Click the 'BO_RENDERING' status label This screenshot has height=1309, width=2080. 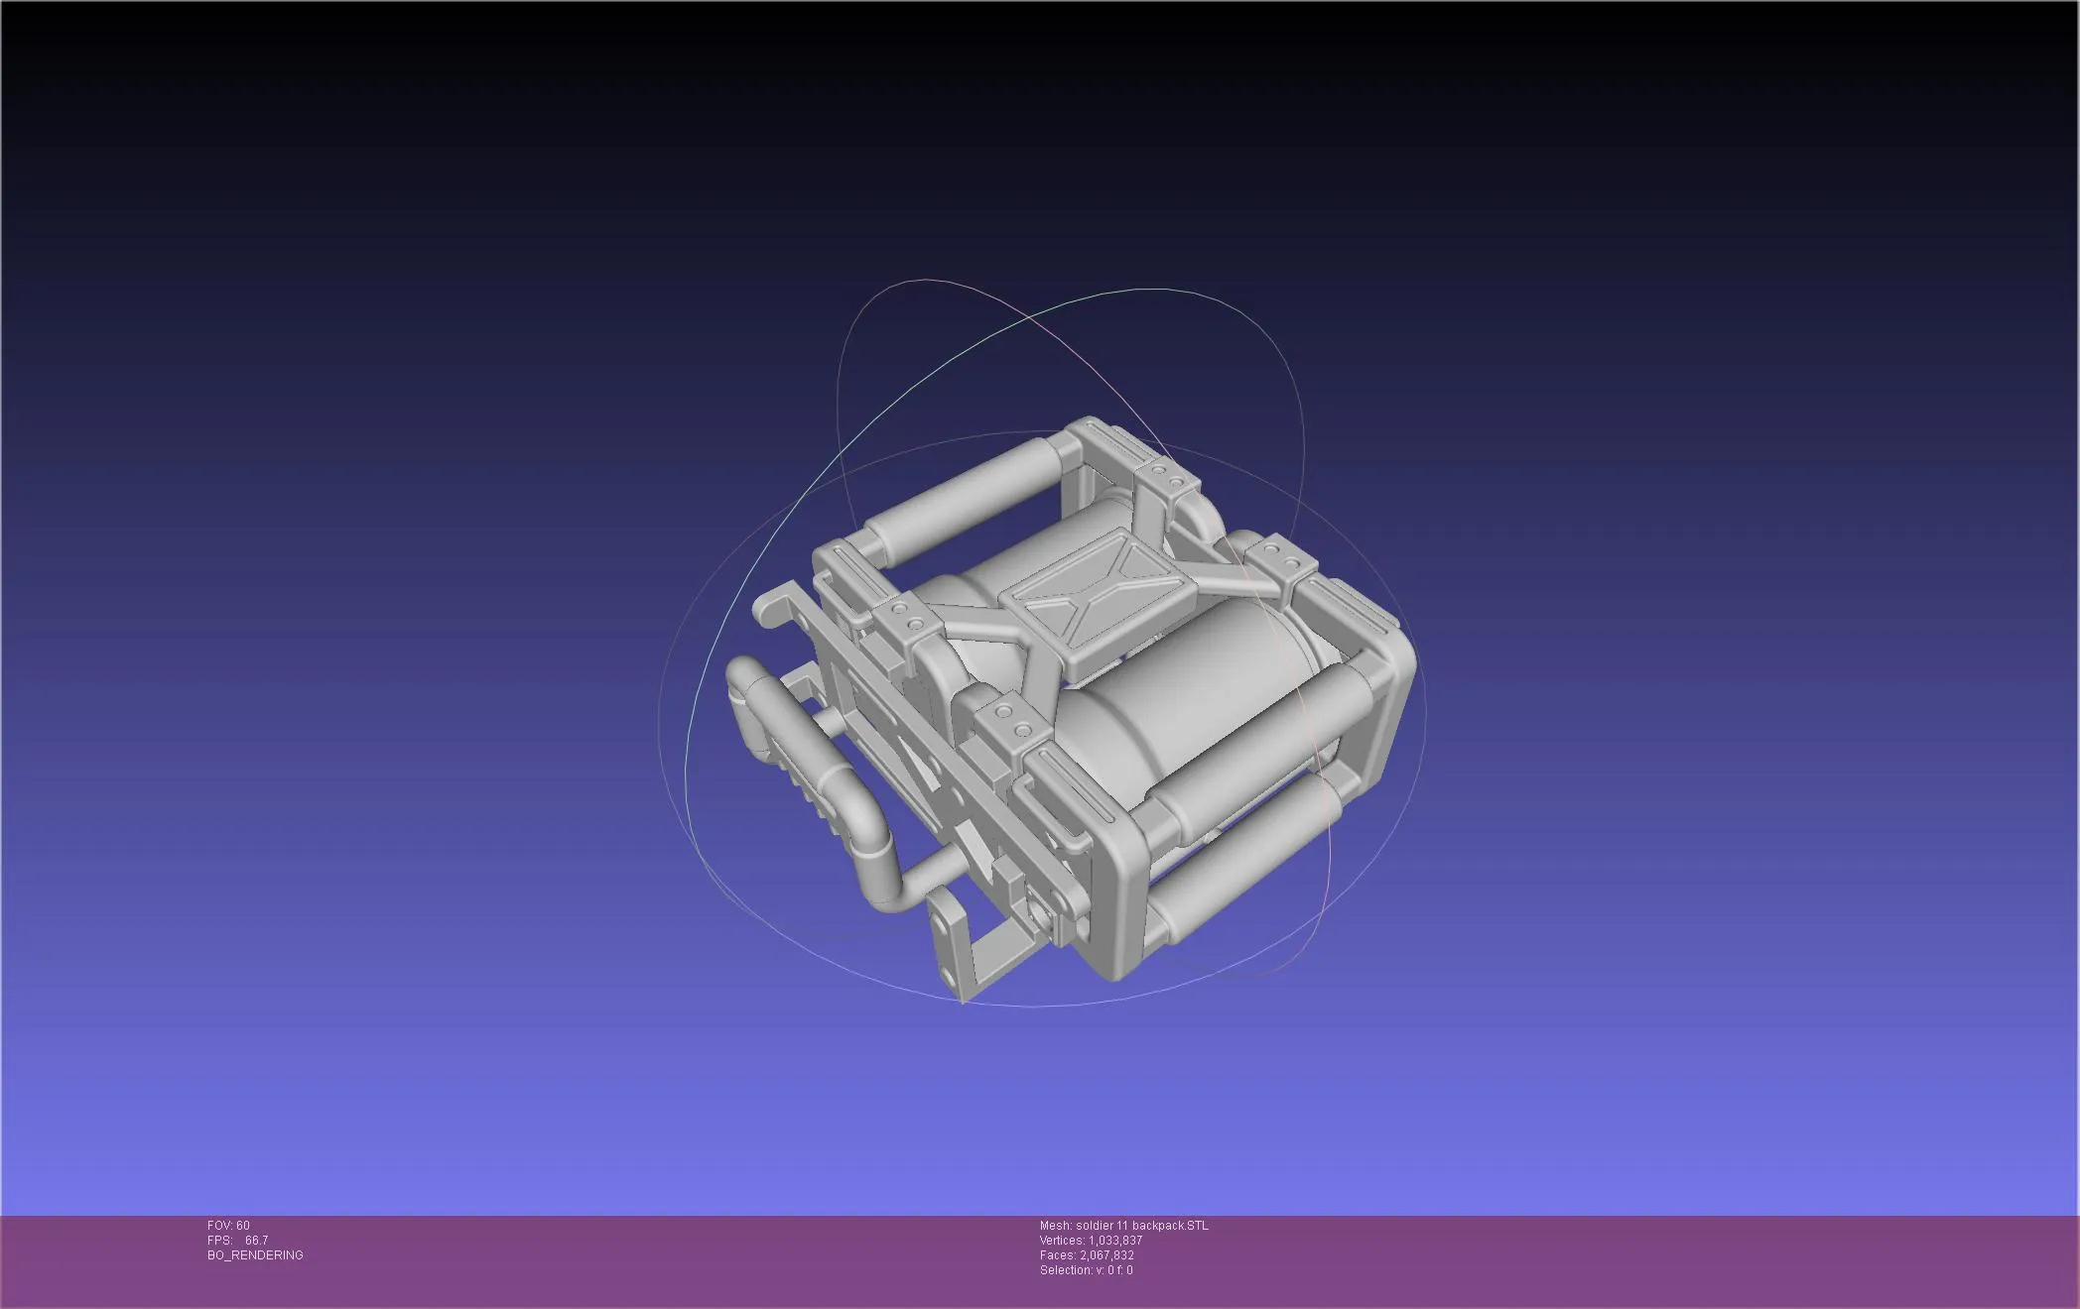[x=255, y=1255]
